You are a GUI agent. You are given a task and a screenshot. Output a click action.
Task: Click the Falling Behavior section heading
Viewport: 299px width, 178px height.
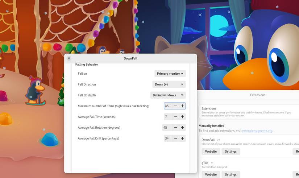pos(87,65)
